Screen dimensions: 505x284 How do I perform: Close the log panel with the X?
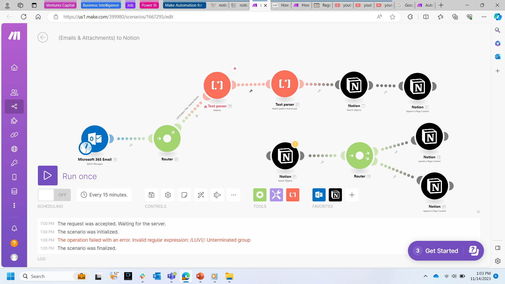tap(478, 212)
